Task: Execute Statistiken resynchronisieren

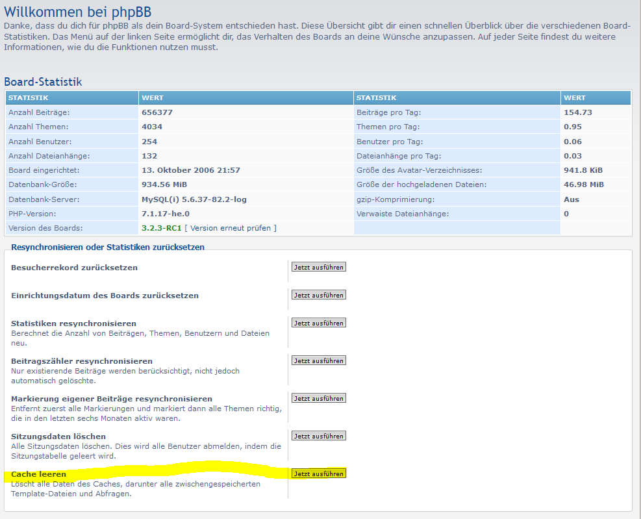Action: point(318,323)
